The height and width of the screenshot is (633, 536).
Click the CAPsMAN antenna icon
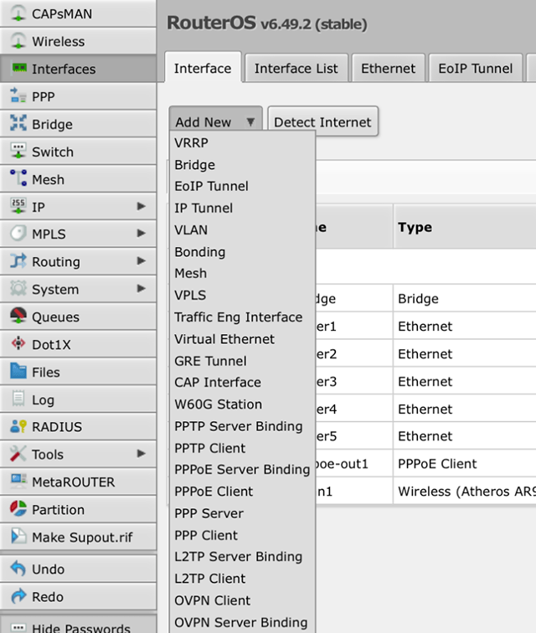(18, 13)
